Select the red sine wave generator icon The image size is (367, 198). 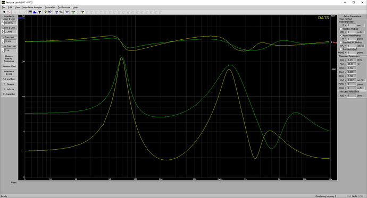pos(9,12)
